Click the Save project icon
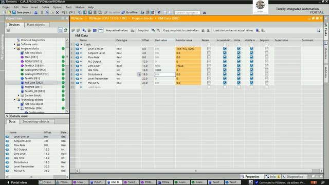Screen dimensions: 329x185 point(14,12)
